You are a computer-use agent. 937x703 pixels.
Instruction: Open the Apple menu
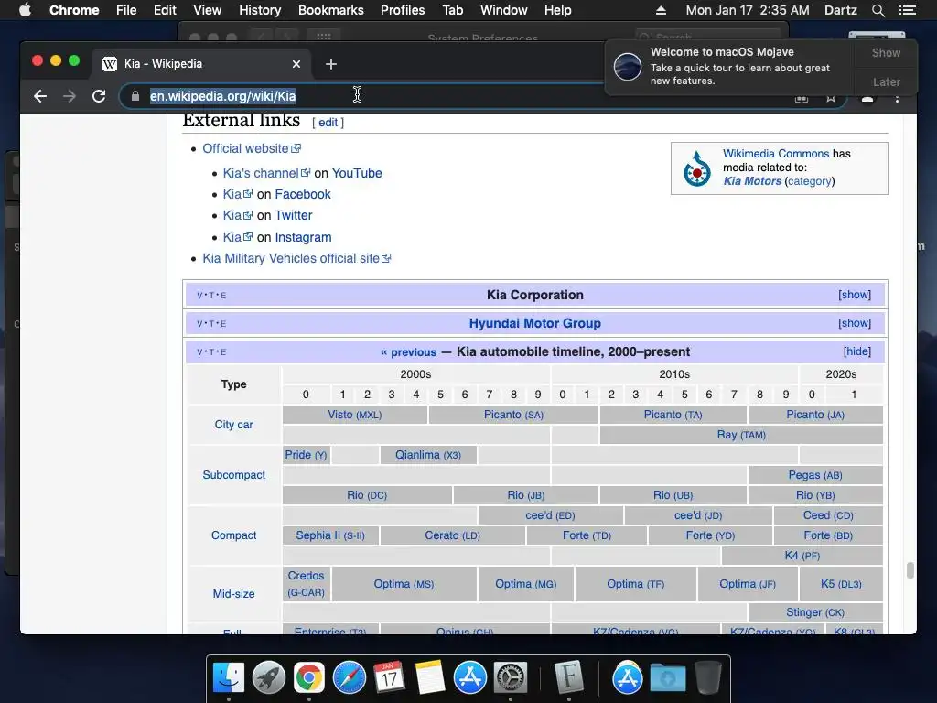coord(25,10)
